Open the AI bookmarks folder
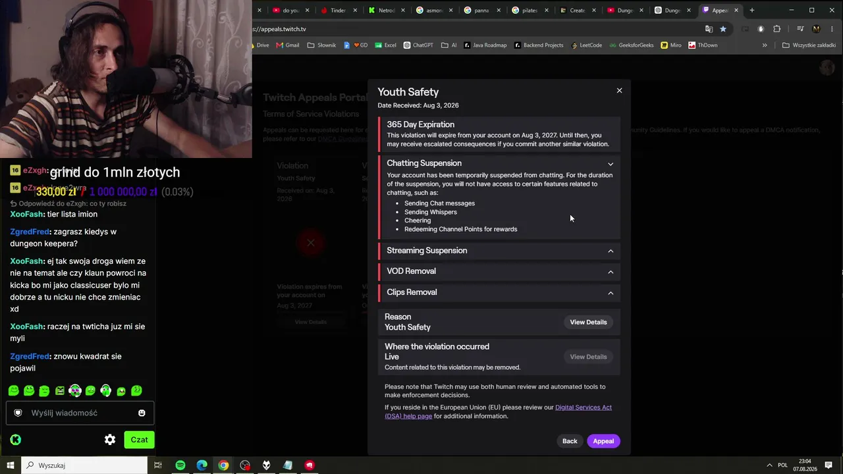 (449, 45)
